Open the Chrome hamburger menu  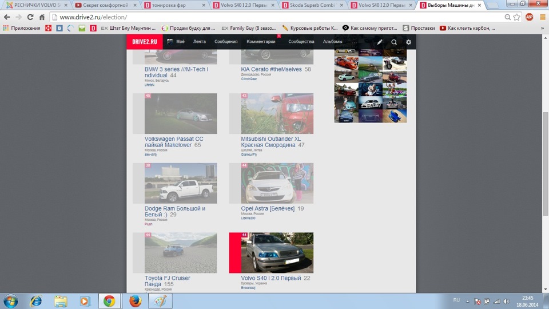tap(542, 17)
